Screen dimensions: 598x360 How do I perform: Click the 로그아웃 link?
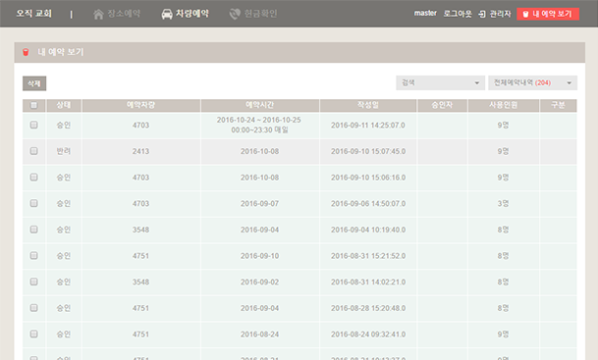point(458,14)
